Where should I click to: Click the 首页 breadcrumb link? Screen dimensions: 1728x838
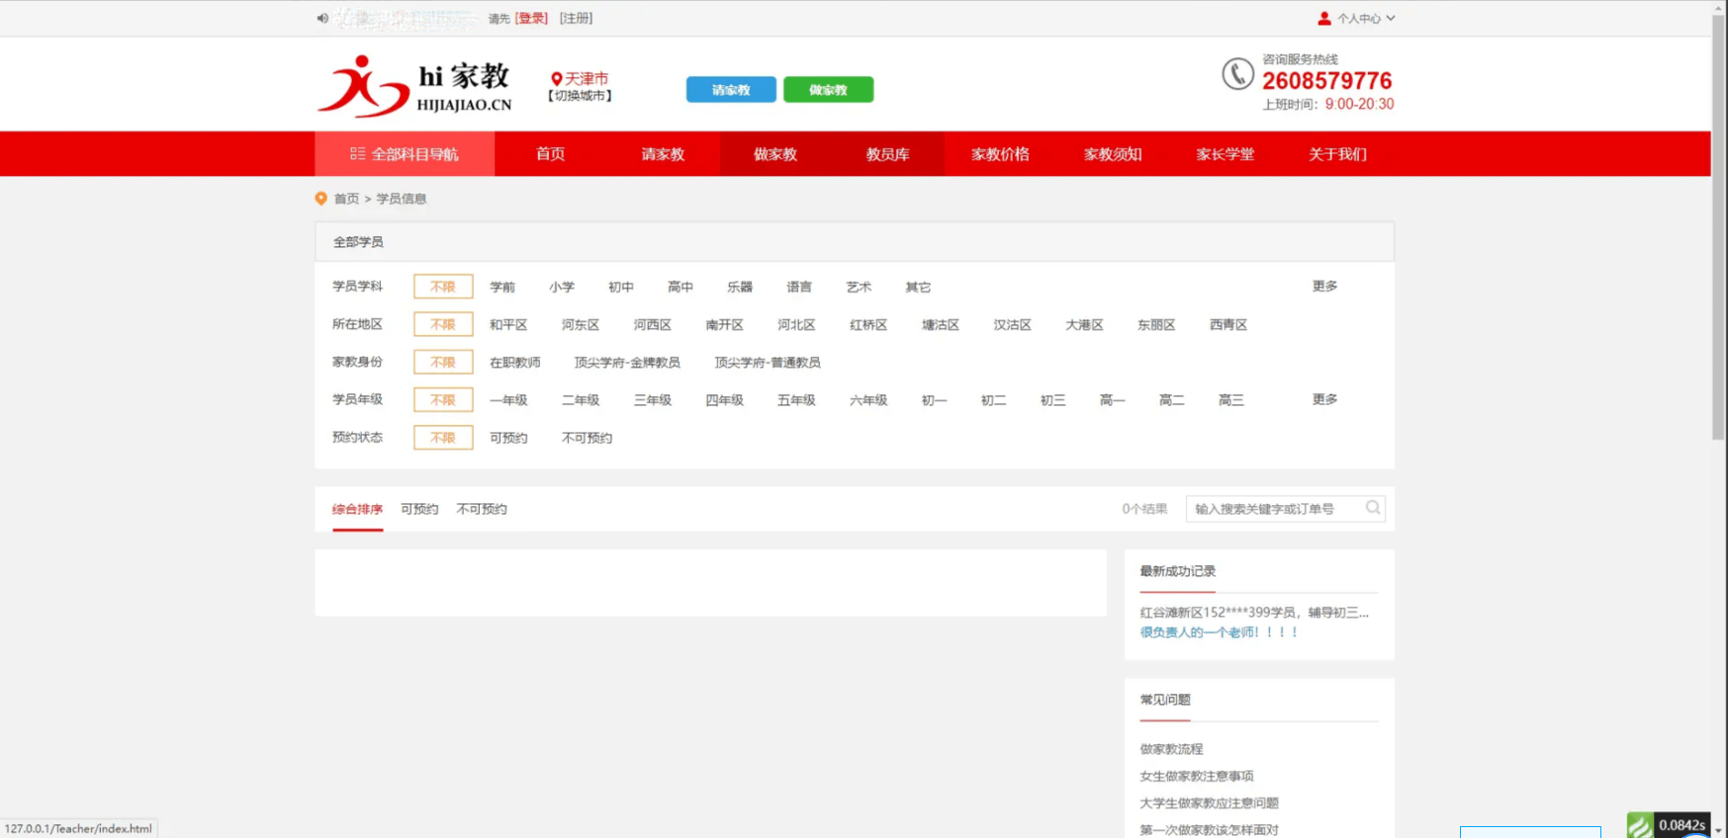point(346,199)
